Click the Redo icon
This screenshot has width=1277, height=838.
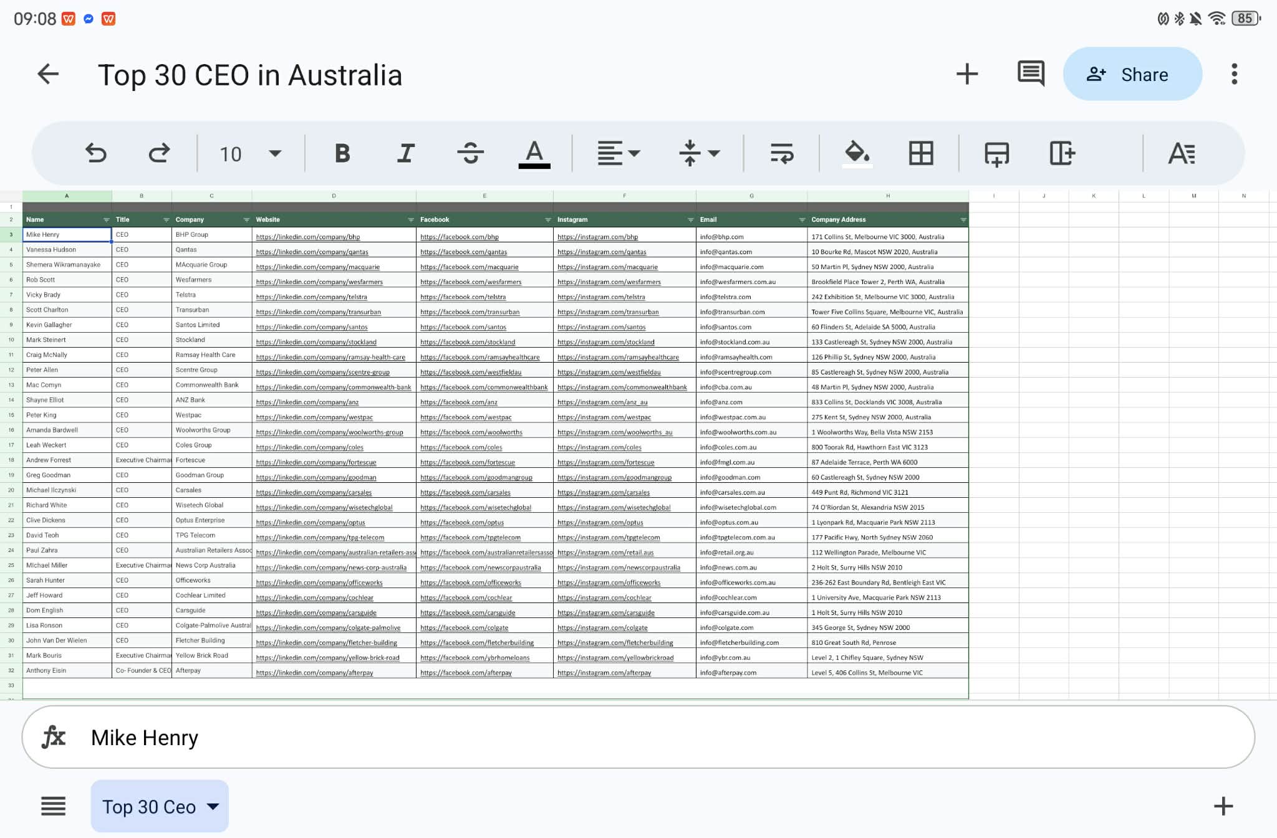pos(159,153)
